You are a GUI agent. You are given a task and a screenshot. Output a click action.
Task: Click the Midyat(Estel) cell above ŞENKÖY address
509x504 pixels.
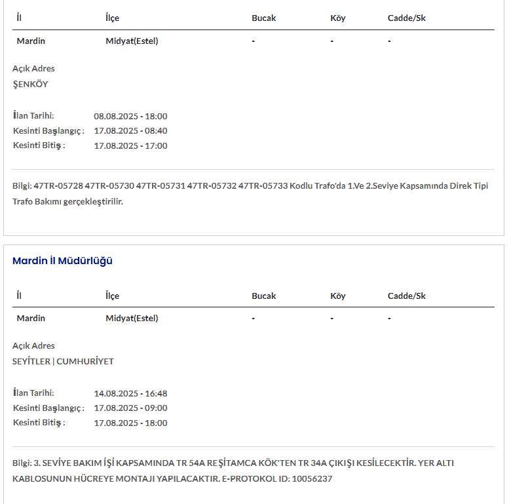(132, 41)
